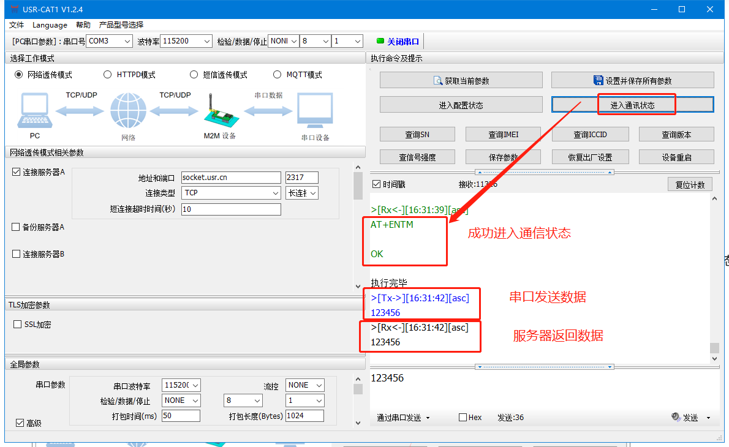Click the 进入配置状态 button

coord(461,105)
